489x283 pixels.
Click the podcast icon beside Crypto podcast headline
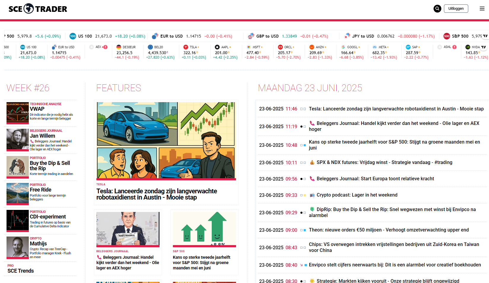[312, 195]
